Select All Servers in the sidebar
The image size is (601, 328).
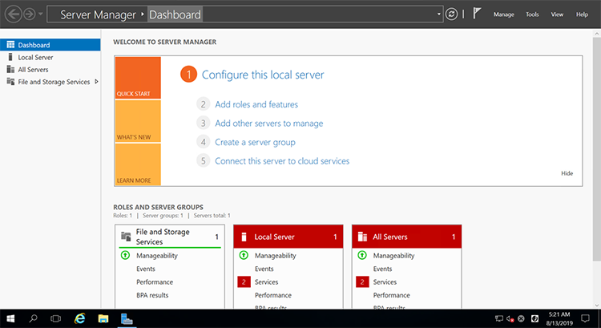click(33, 70)
